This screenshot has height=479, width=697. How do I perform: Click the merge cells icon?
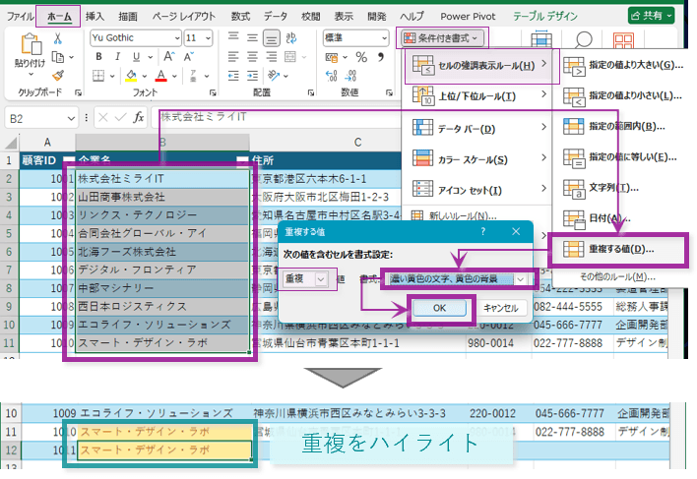click(x=290, y=57)
